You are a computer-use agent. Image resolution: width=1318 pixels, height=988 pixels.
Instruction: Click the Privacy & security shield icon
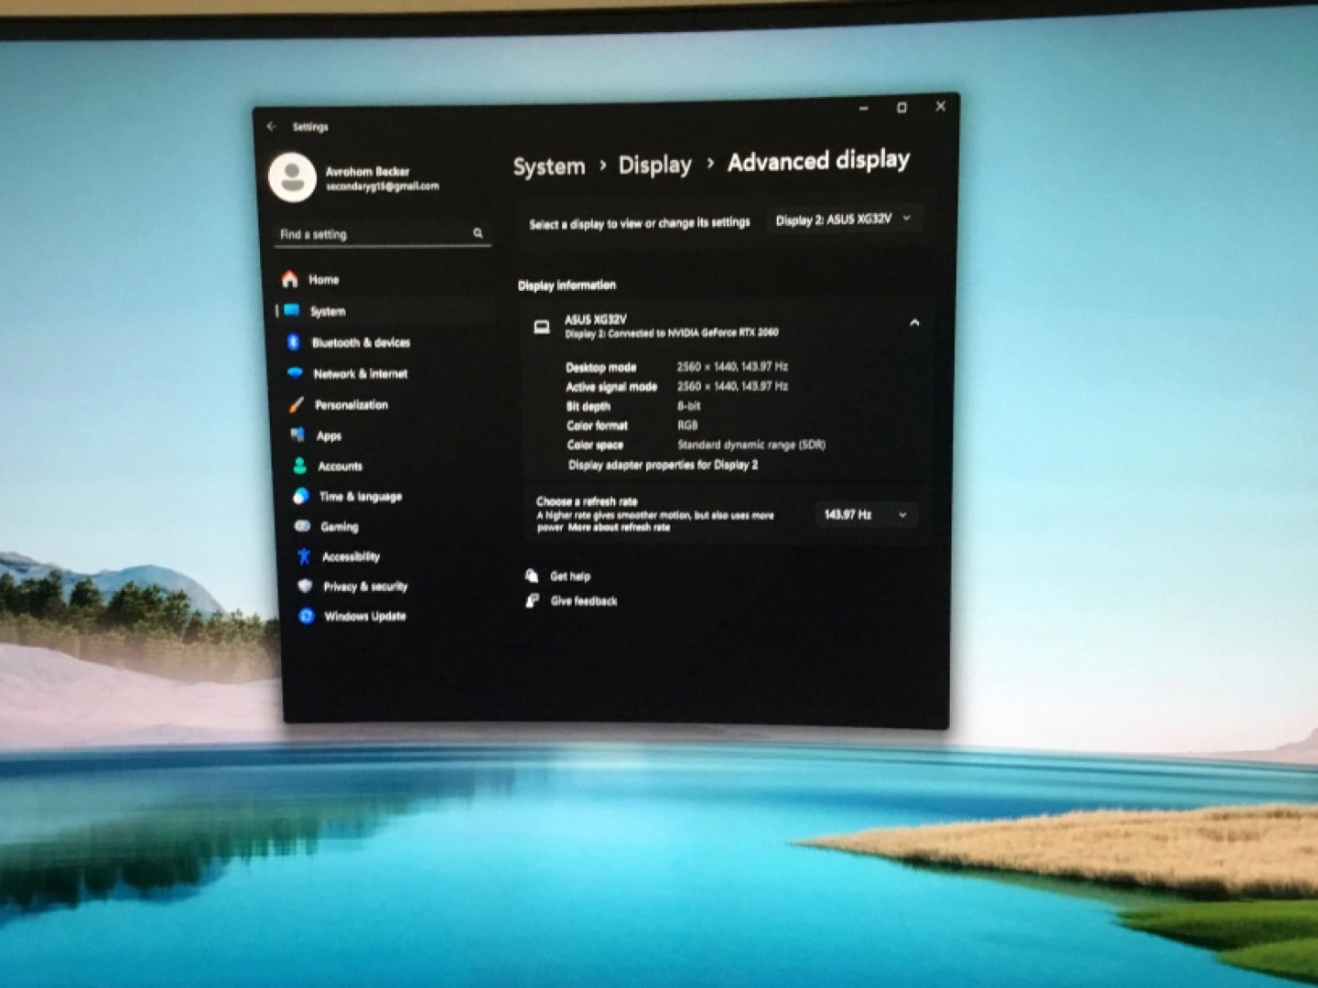point(305,586)
